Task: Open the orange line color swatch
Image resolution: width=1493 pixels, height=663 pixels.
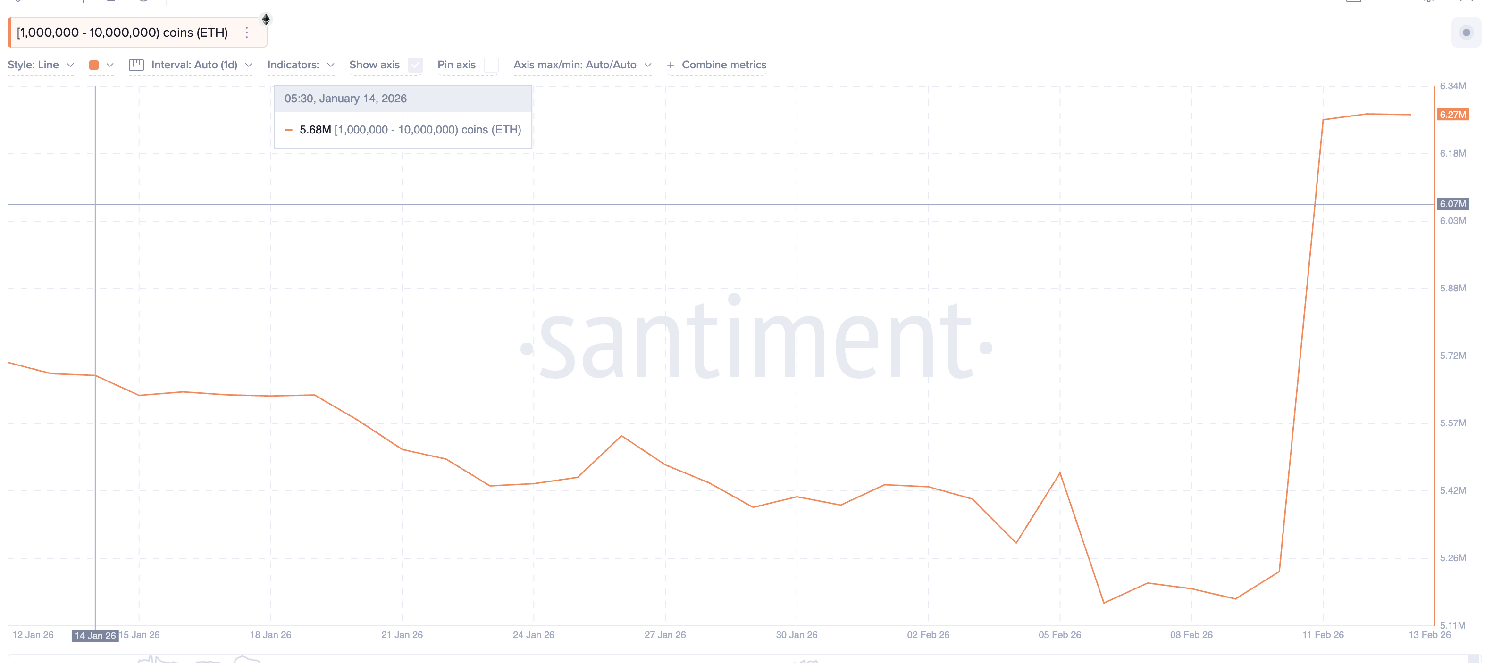Action: 94,65
